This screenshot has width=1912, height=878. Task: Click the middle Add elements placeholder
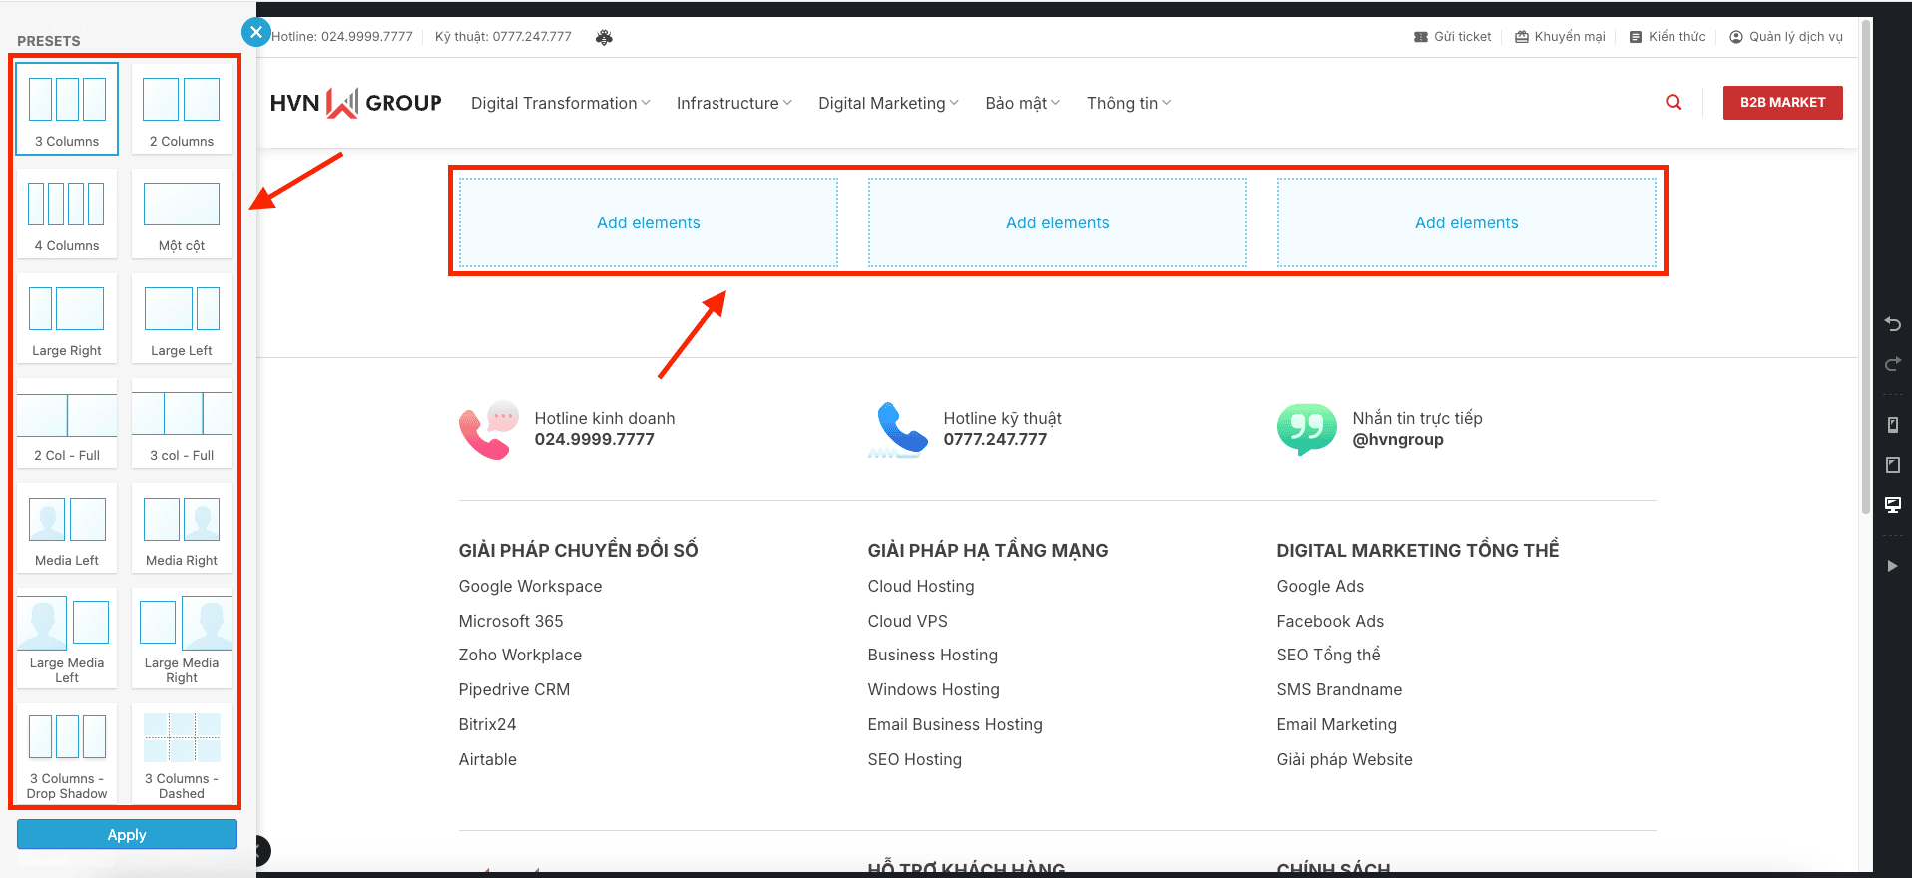[1057, 223]
